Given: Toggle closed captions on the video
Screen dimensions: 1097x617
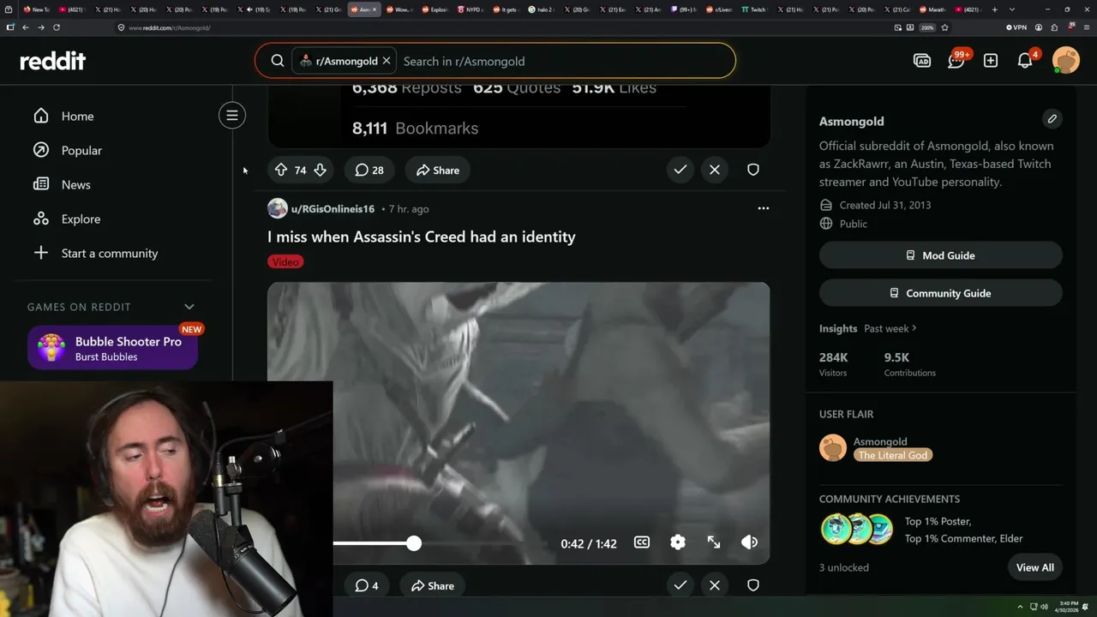Looking at the screenshot, I should point(642,542).
